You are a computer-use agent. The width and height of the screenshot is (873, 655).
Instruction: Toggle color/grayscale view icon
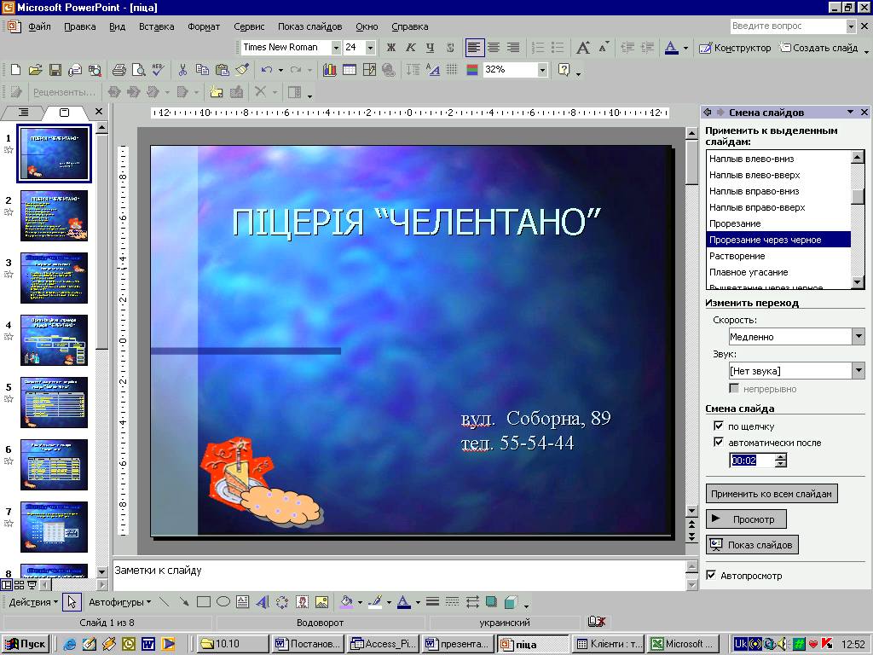[x=472, y=70]
